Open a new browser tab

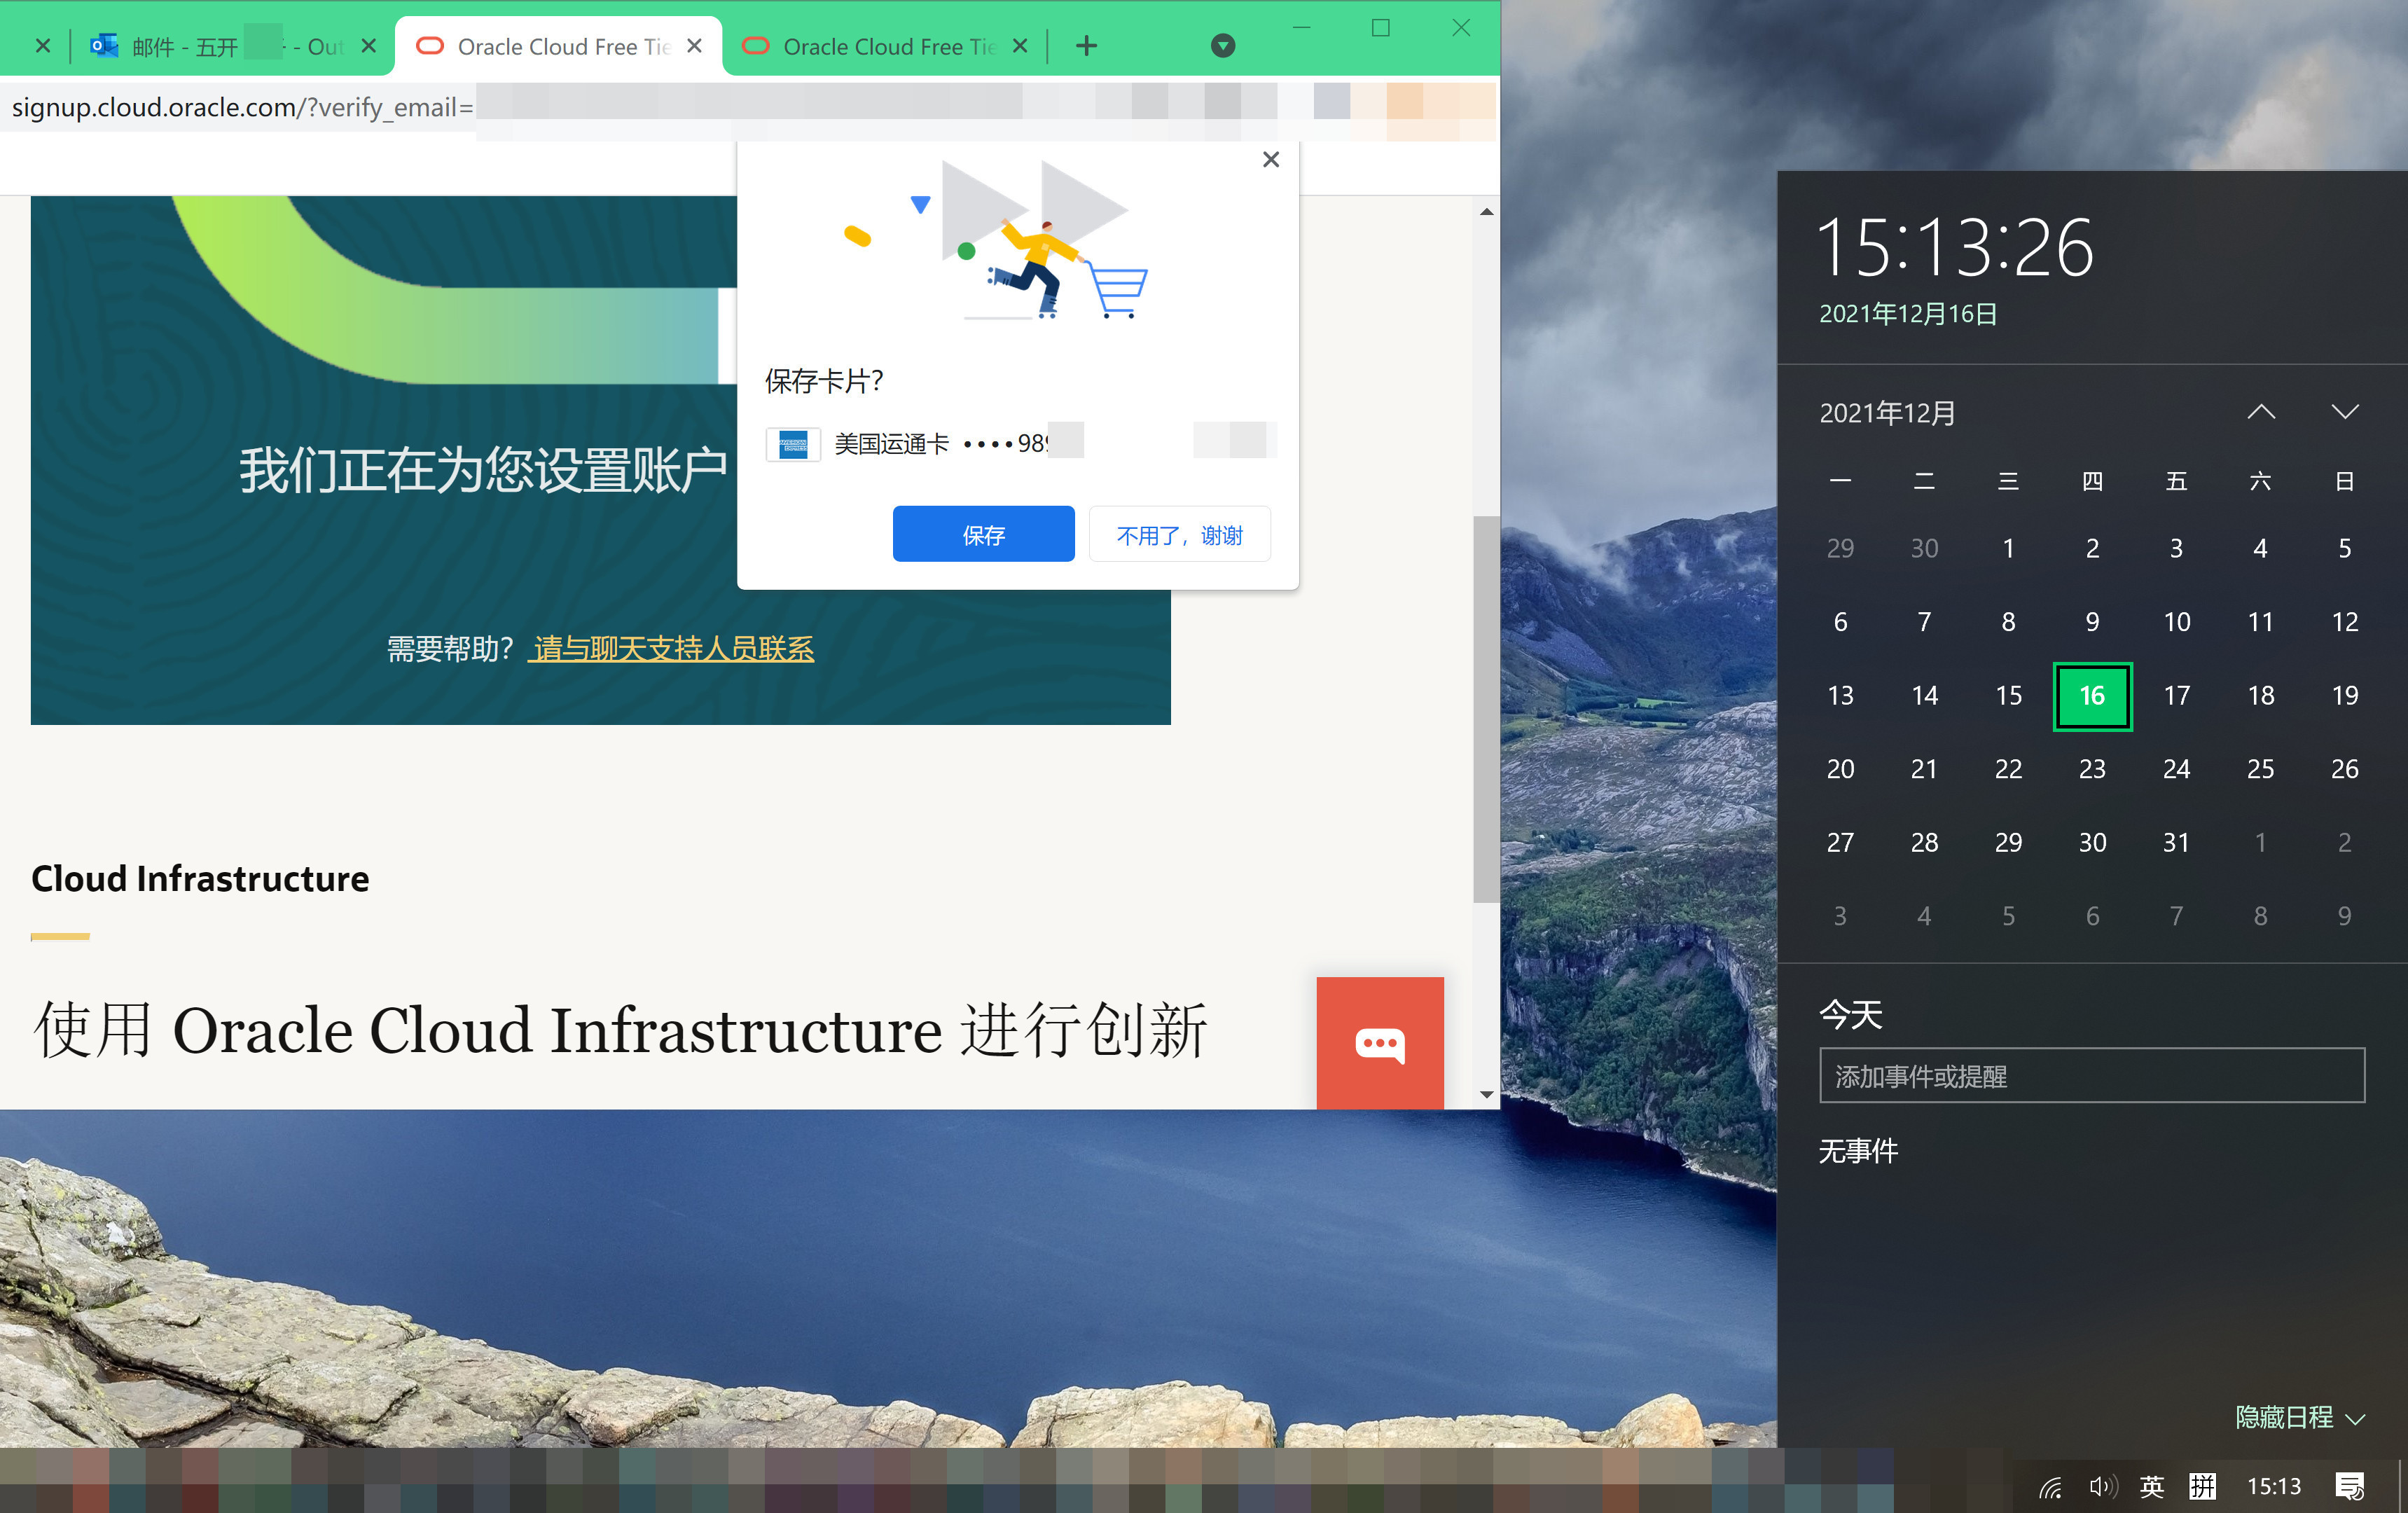(1086, 46)
